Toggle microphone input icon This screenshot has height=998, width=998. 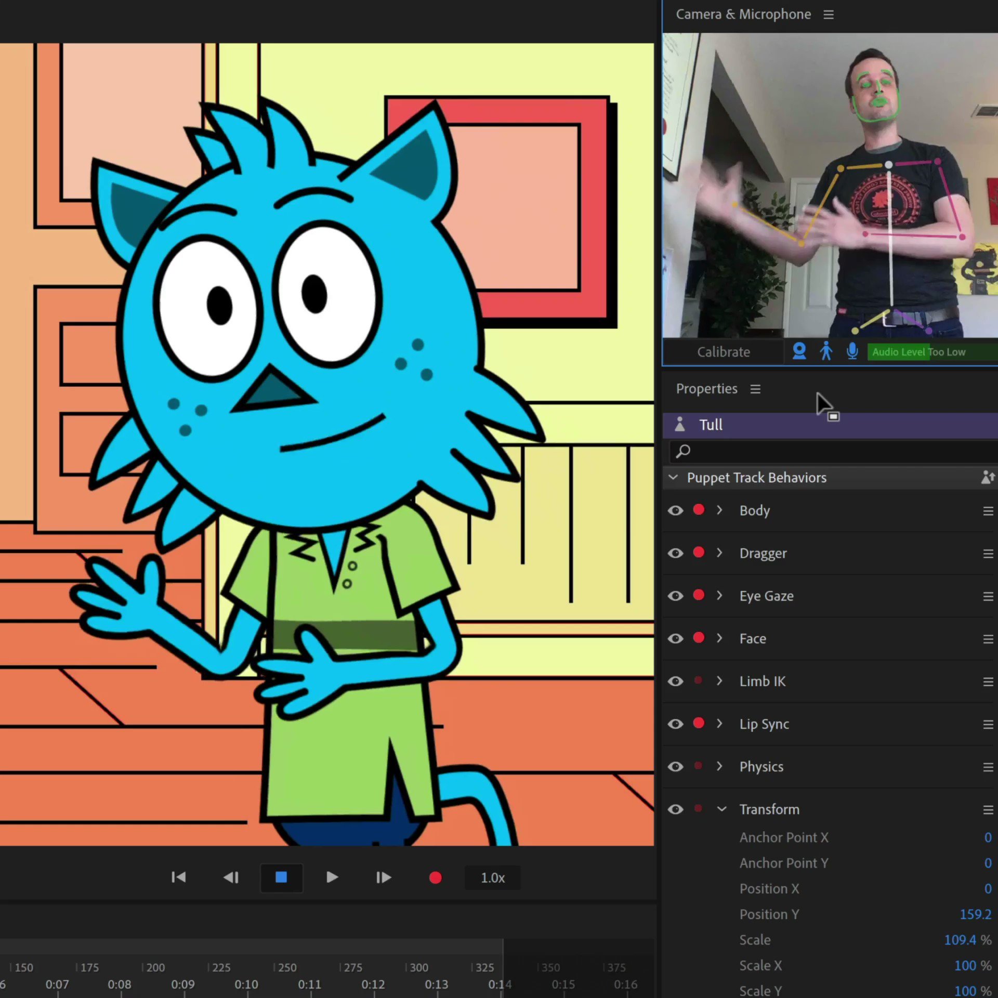pos(852,351)
